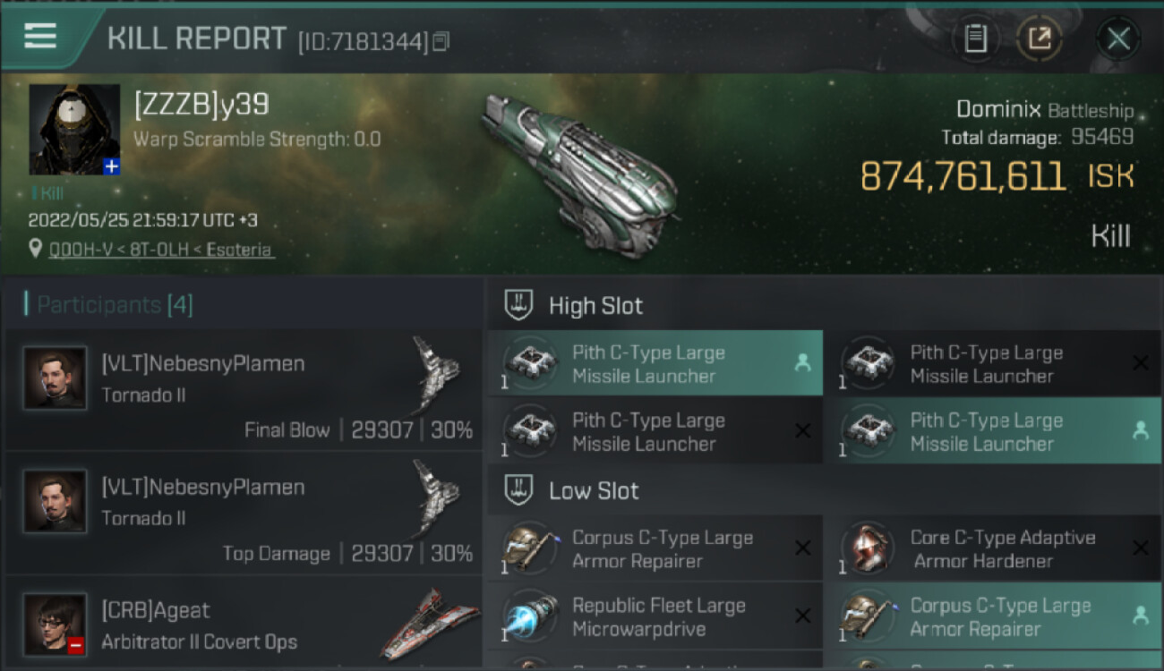Click the share export icon
The height and width of the screenshot is (671, 1164).
(x=1039, y=38)
